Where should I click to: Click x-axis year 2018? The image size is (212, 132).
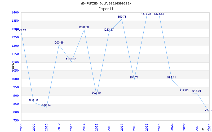tap(134, 127)
